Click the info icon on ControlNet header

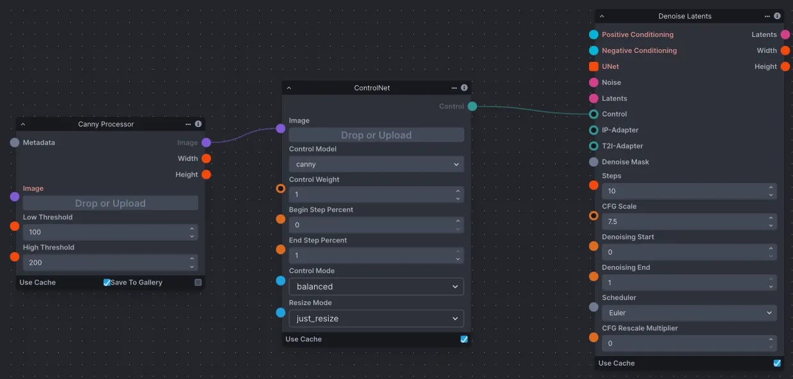pos(464,87)
